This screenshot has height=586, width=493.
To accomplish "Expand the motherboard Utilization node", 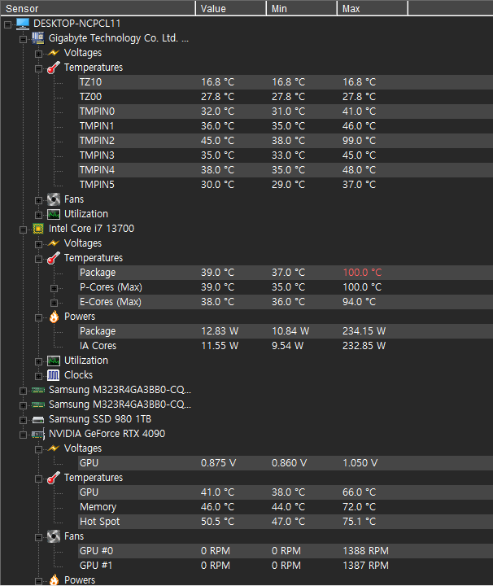I will coord(38,215).
